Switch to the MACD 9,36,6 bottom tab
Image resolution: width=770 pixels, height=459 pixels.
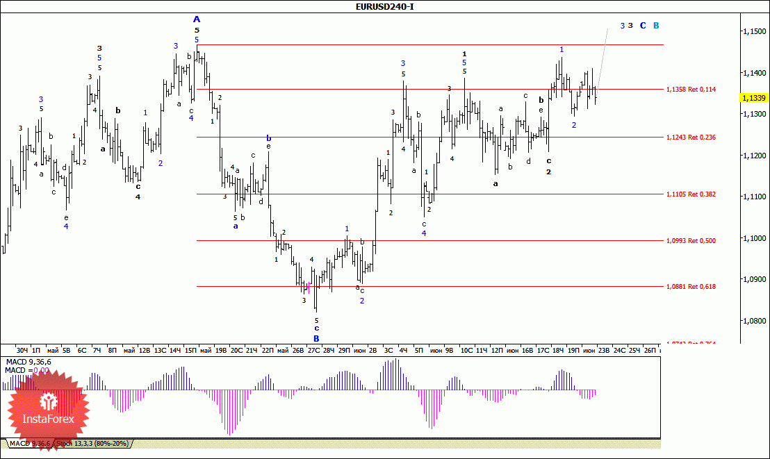[29, 444]
